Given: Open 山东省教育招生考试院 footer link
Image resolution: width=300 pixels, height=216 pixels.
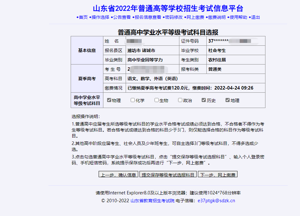Looking at the screenshot, I should pyautogui.click(x=152, y=201).
